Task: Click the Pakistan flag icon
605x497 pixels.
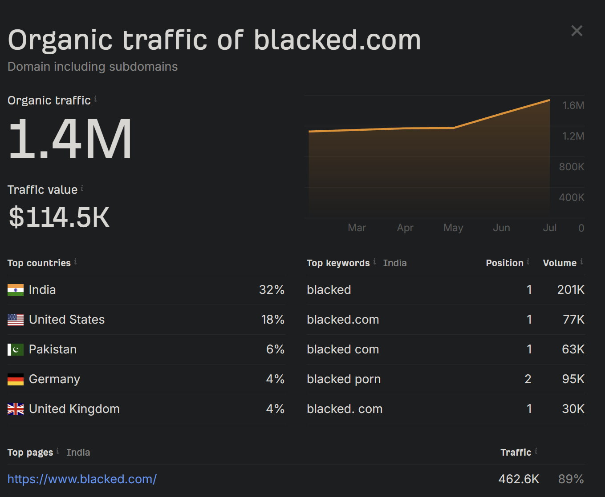Action: [16, 349]
